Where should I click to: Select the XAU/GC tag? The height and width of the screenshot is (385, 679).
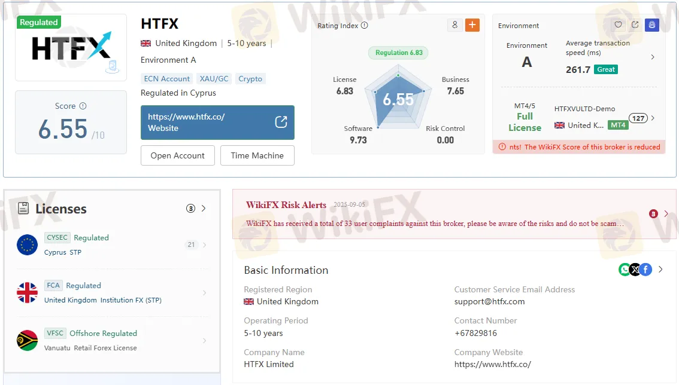point(214,79)
